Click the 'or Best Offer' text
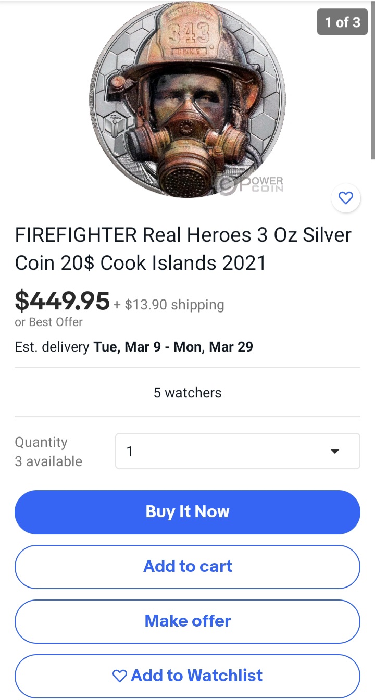This screenshot has width=375, height=700. click(x=48, y=322)
